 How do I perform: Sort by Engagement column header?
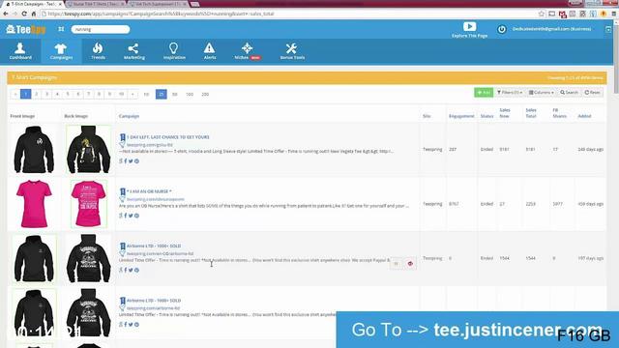pyautogui.click(x=461, y=116)
